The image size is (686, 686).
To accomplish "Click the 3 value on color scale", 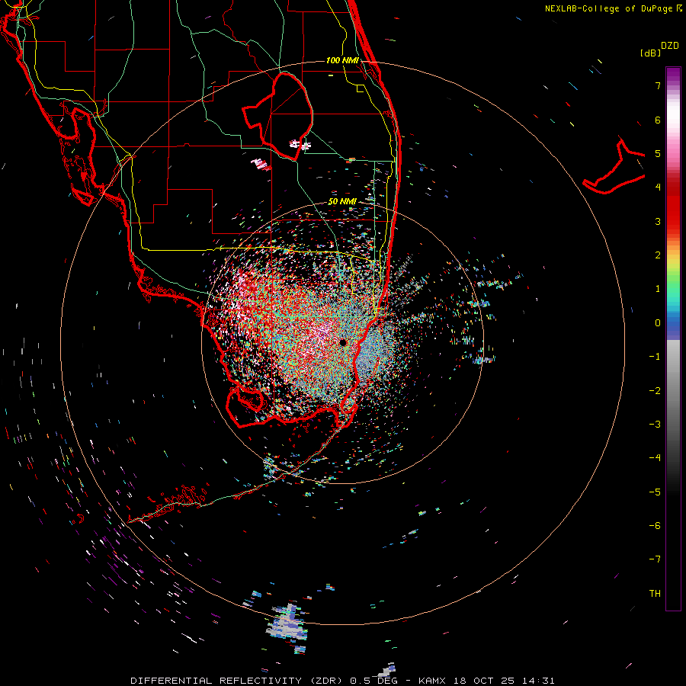I will 658,221.
